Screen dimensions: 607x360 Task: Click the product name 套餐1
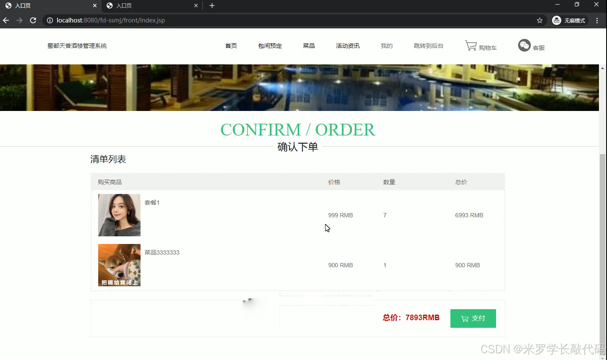152,202
